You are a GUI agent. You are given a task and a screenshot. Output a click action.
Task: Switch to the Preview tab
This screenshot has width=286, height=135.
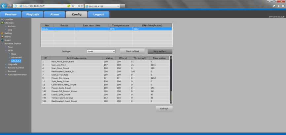(x=11, y=14)
